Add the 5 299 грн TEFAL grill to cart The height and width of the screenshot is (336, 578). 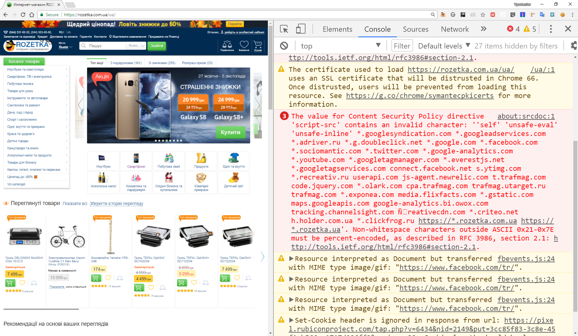[182, 282]
